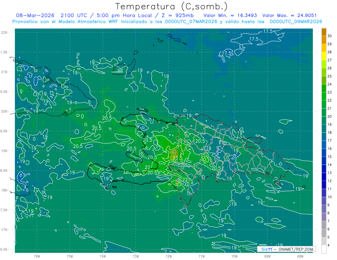Click the 'Temperatura (C,somb.)' title

coord(172,6)
